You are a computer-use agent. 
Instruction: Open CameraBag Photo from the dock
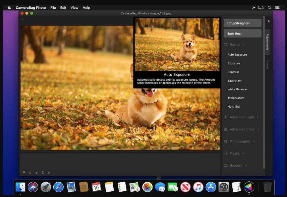tap(249, 187)
